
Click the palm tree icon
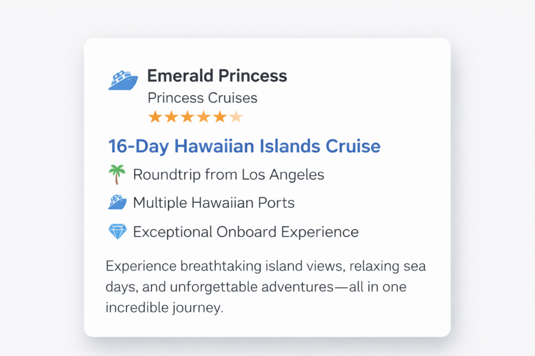coord(118,175)
